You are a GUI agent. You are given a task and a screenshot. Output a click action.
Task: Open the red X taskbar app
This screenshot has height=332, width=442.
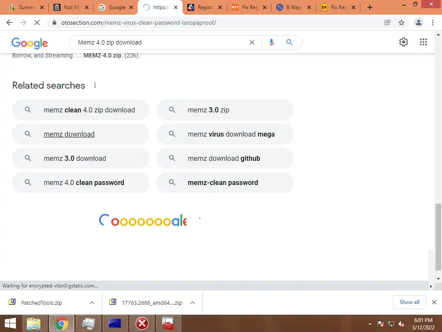[x=142, y=323]
